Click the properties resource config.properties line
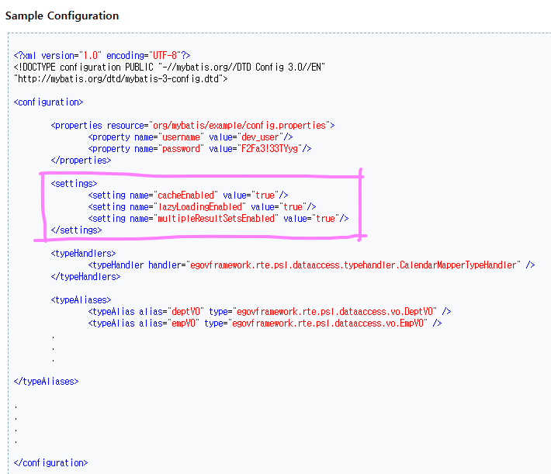Screen dimensions: 551x474 click(x=193, y=126)
